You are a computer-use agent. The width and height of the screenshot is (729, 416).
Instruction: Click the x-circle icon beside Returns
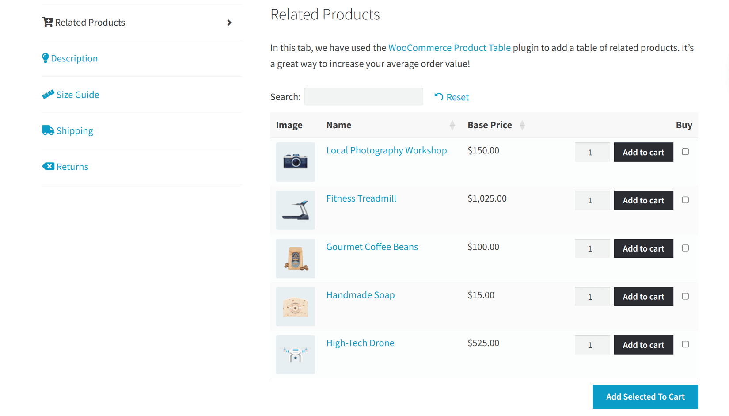tap(49, 166)
